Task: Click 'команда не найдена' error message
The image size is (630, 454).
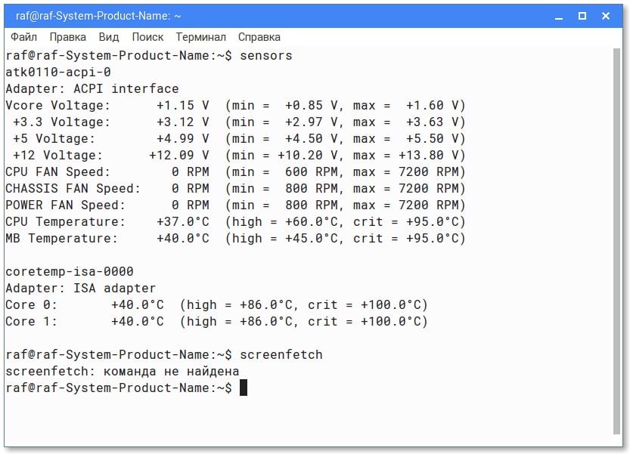Action: pos(171,372)
